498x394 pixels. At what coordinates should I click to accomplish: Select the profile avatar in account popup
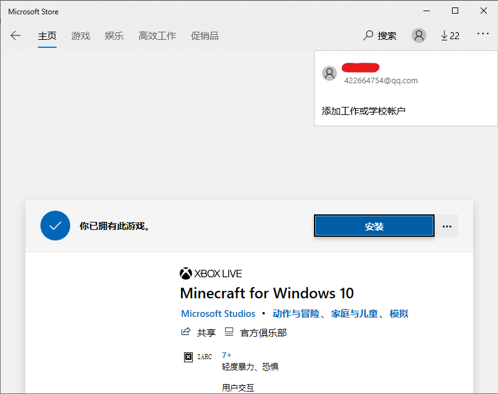point(330,74)
